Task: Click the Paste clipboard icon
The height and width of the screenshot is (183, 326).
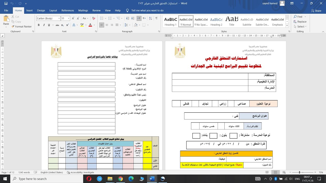Action: [6, 19]
